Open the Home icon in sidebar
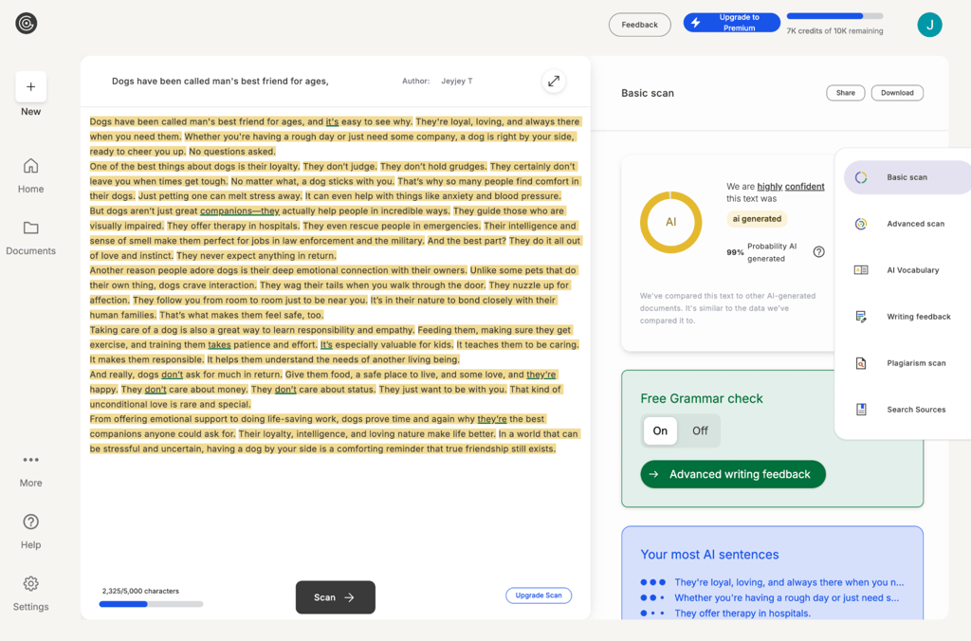 coord(30,166)
